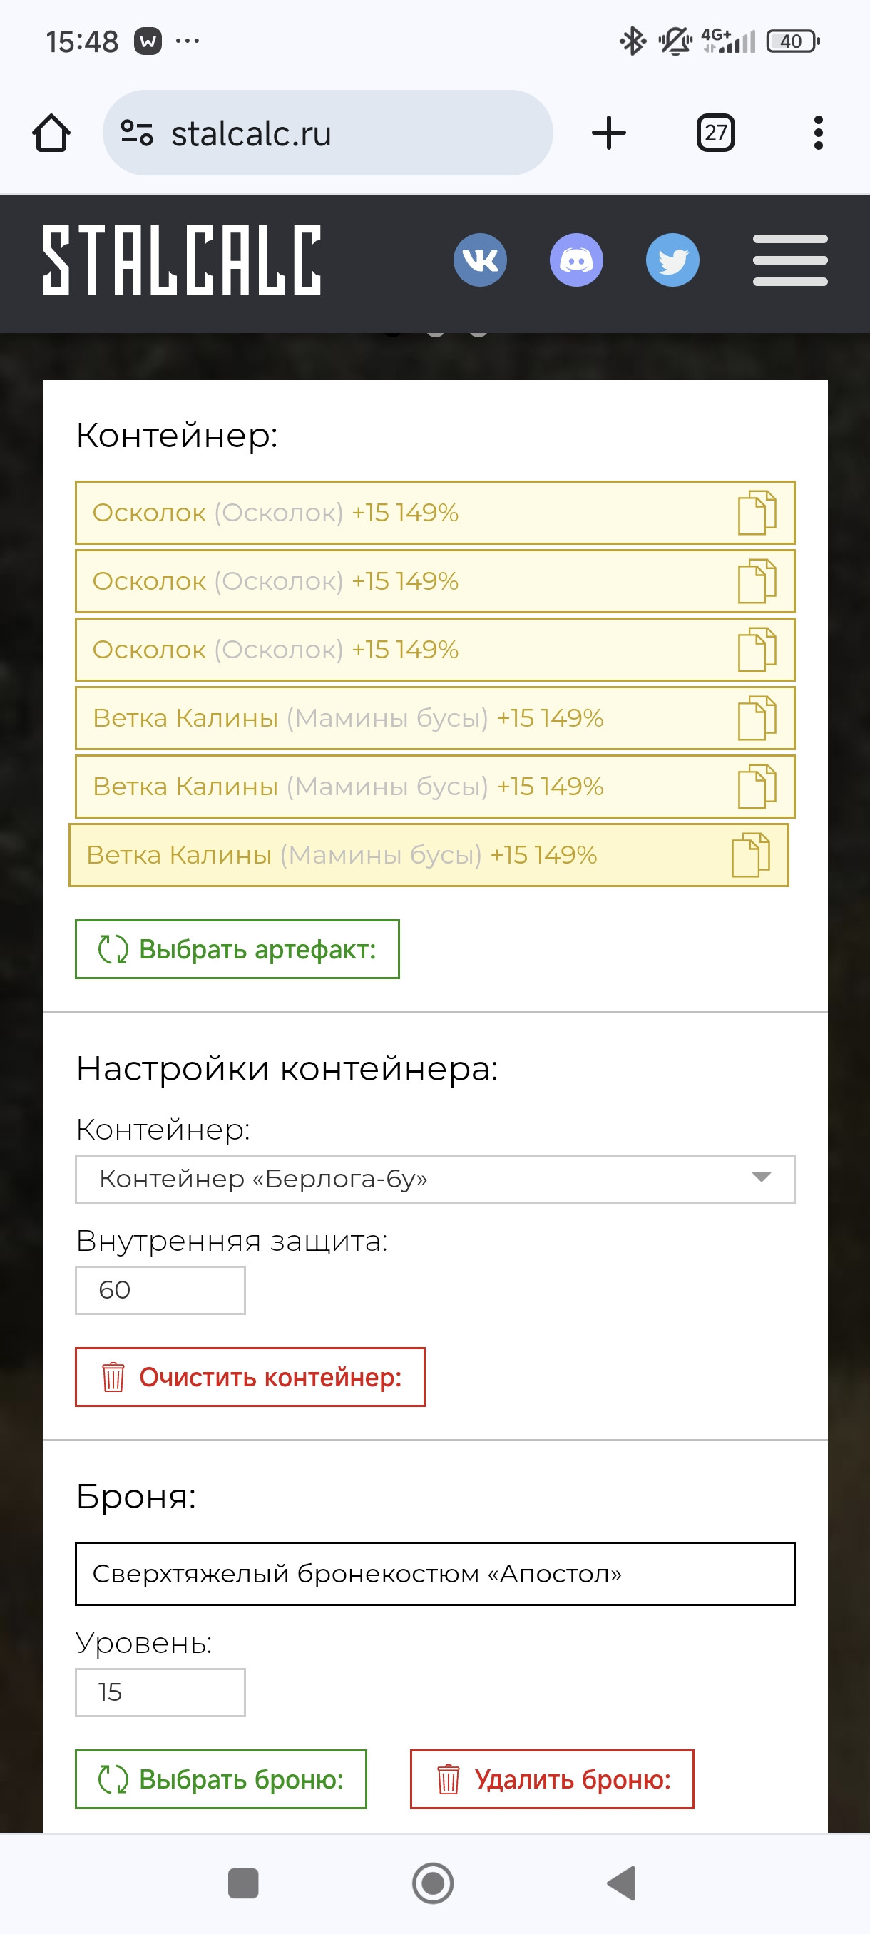Copy the last Ветка Калины artifact
870x1934 pixels.
(x=751, y=855)
